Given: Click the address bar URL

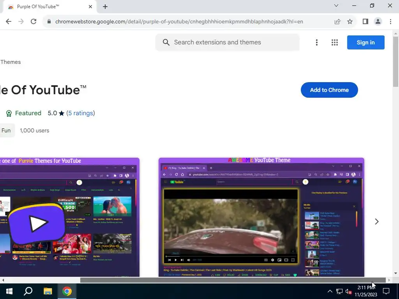Looking at the screenshot, I should point(179,22).
